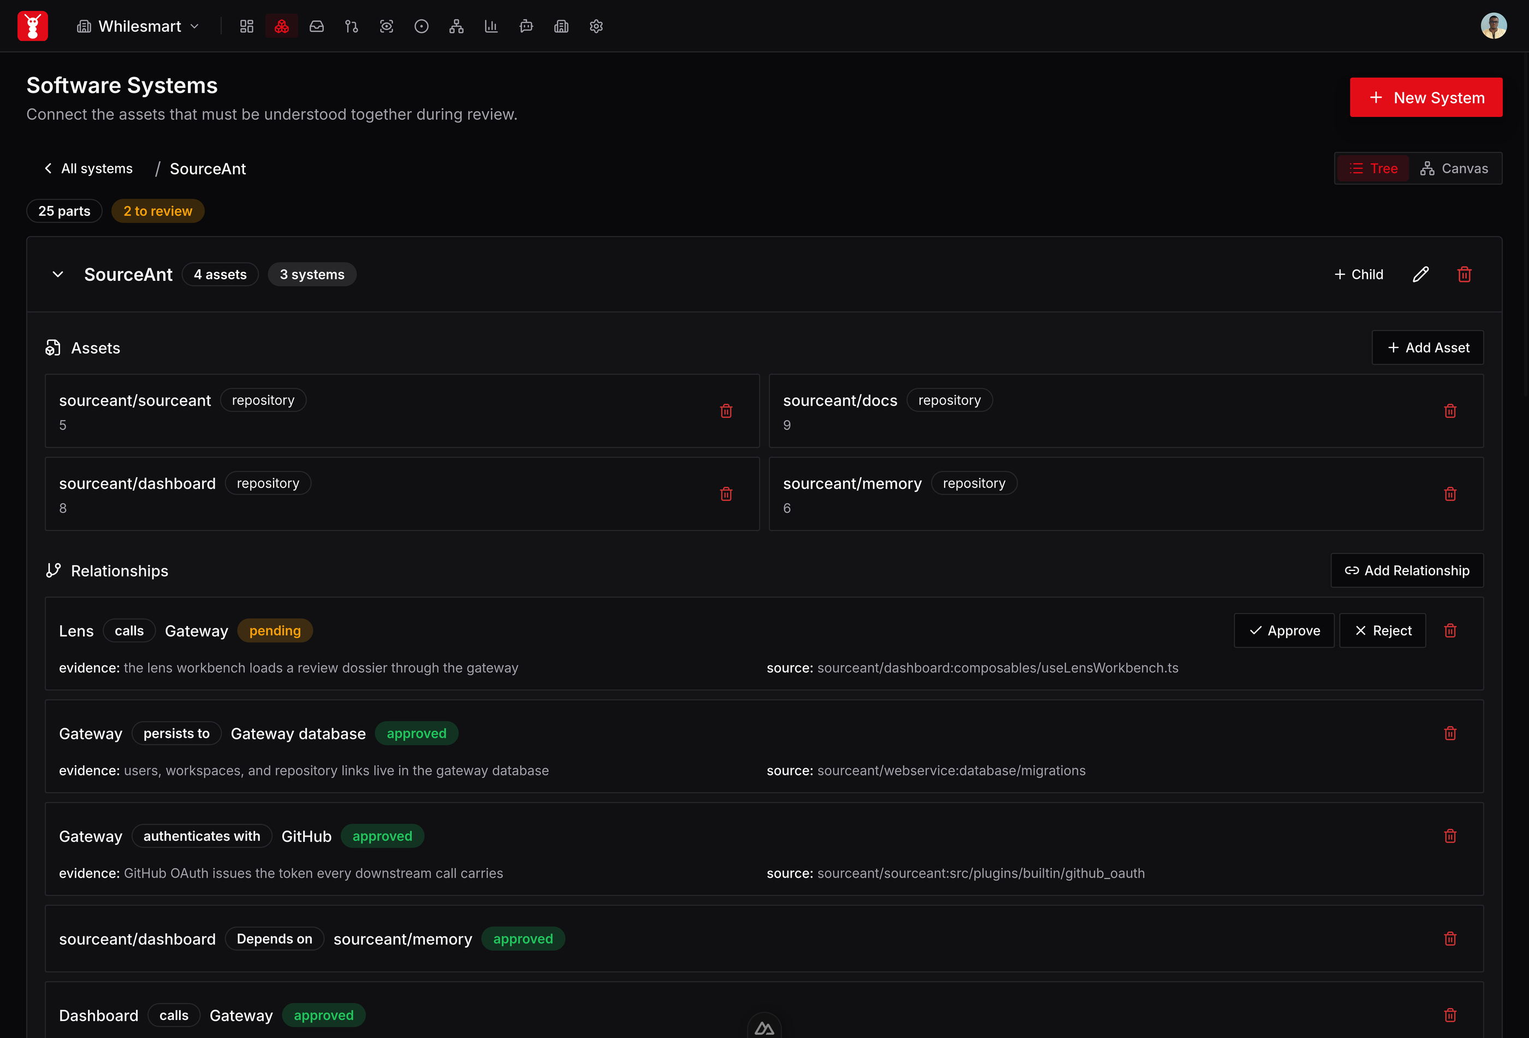Delete the dashboard Depends on memory relationship
1529x1038 pixels.
click(1450, 939)
